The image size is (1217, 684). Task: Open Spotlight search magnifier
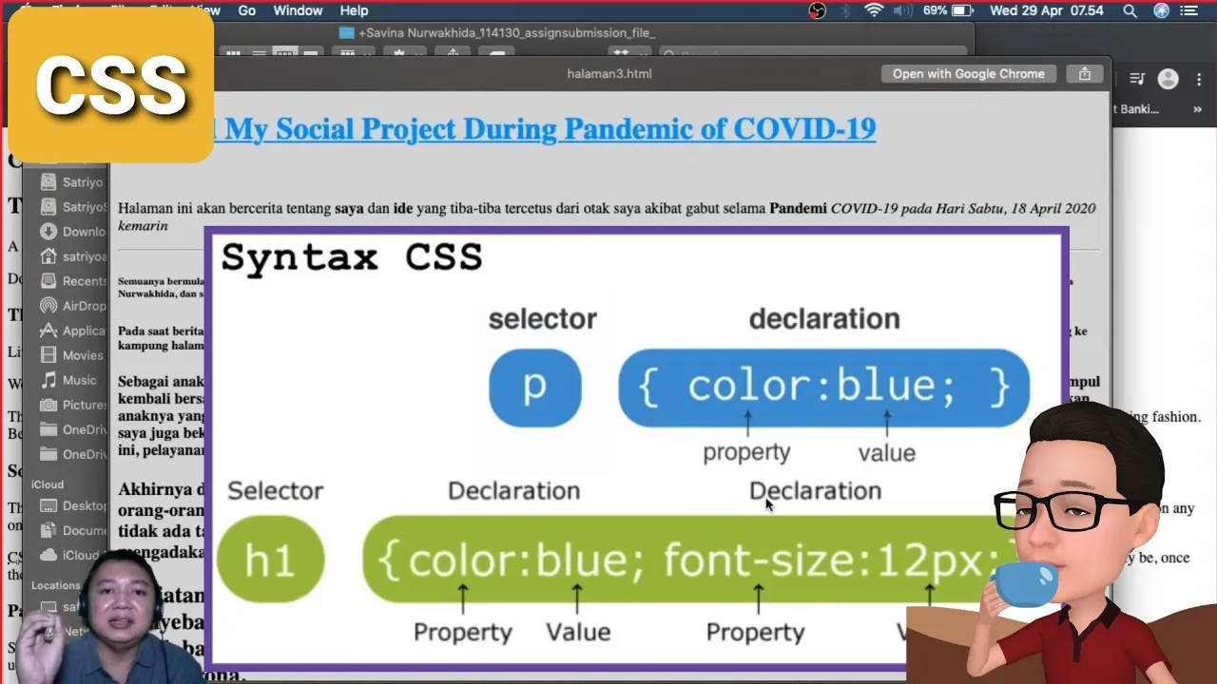(1130, 10)
